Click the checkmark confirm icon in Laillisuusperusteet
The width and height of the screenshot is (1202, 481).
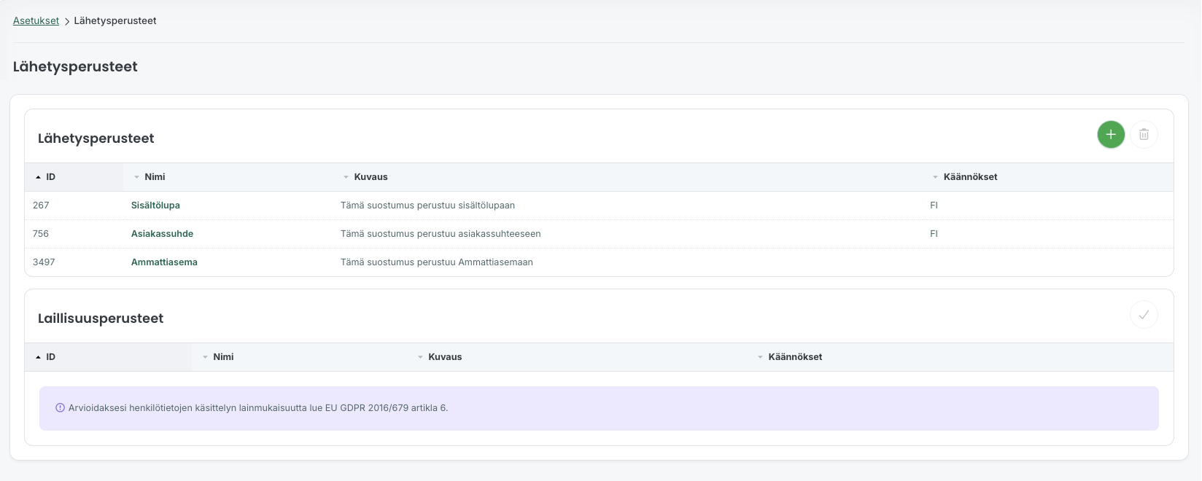pos(1144,314)
